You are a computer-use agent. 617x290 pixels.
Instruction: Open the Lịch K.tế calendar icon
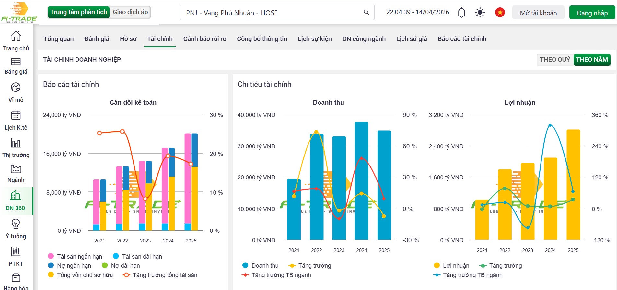coord(16,115)
